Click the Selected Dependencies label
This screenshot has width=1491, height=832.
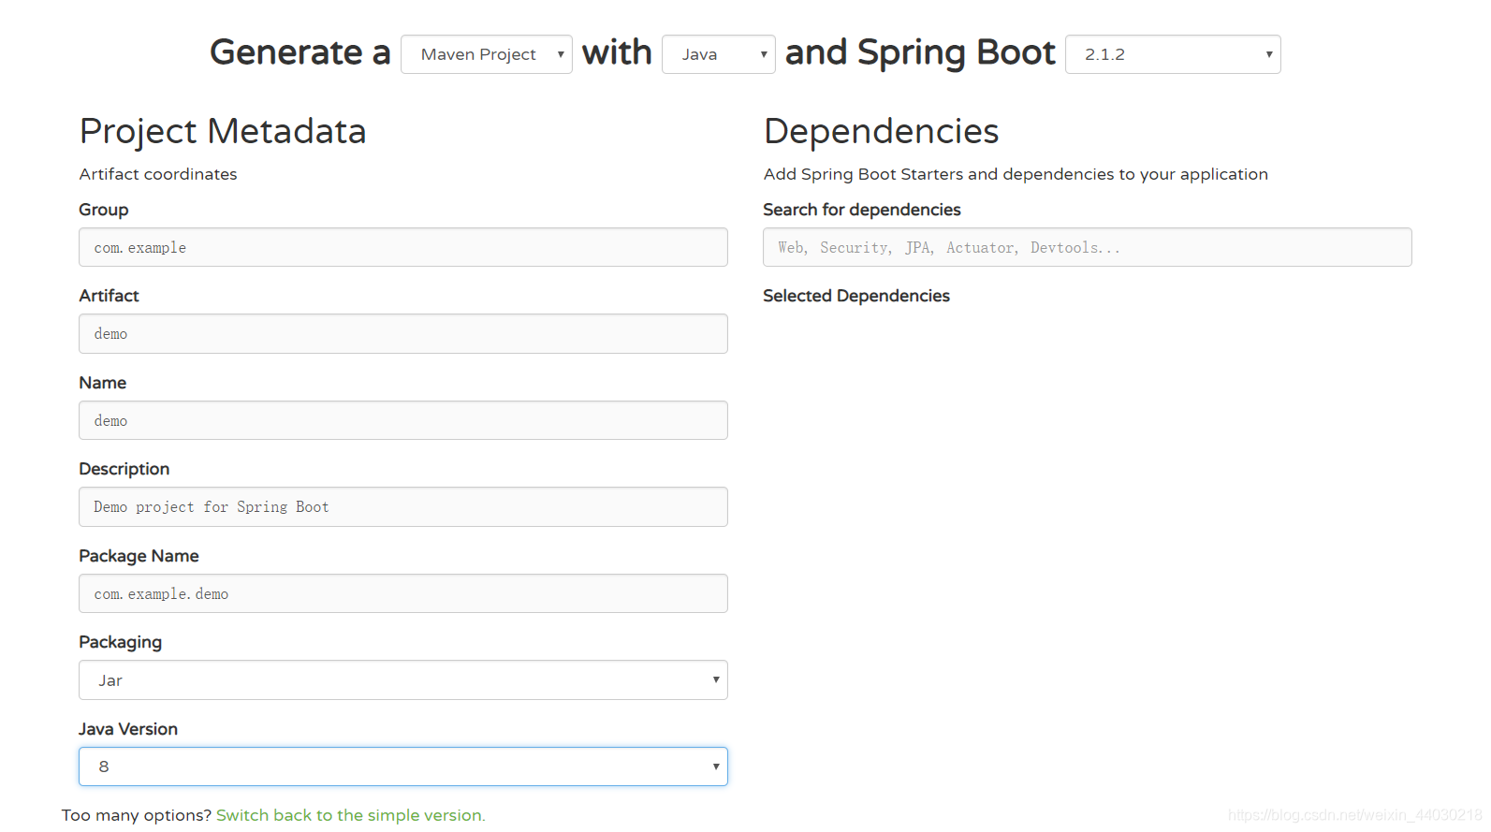click(856, 296)
